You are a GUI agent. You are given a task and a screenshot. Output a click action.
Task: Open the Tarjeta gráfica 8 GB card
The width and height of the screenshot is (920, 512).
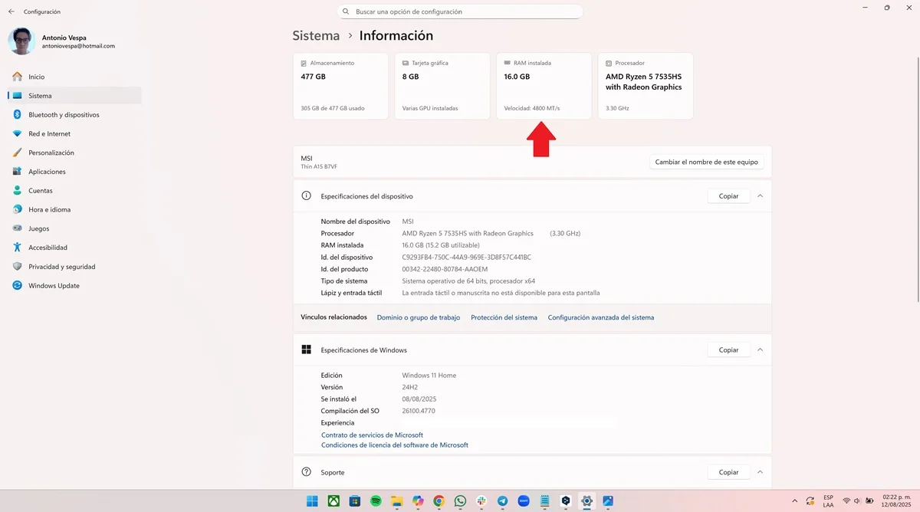tap(442, 86)
